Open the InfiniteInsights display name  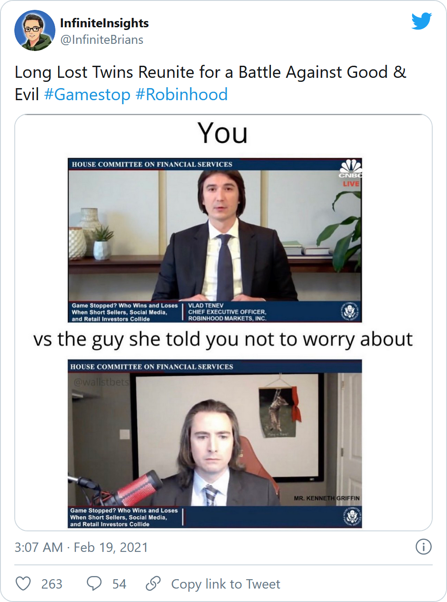[x=104, y=23]
